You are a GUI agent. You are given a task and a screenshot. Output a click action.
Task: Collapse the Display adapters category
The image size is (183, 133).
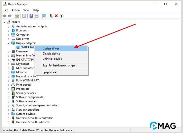pos(9,43)
